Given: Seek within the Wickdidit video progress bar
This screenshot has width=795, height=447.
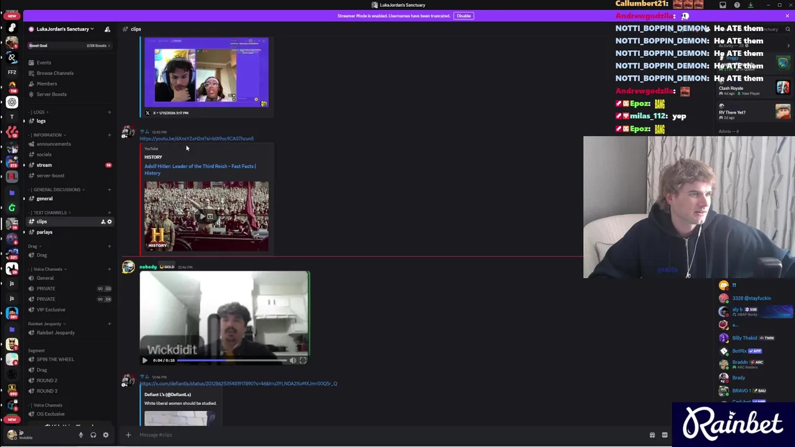Looking at the screenshot, I should 233,361.
